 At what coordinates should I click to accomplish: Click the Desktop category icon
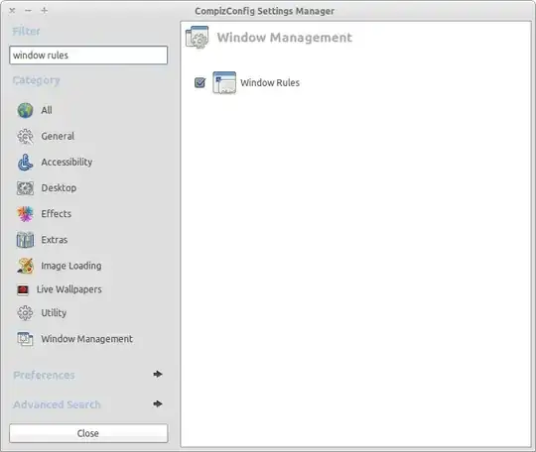[x=25, y=188]
